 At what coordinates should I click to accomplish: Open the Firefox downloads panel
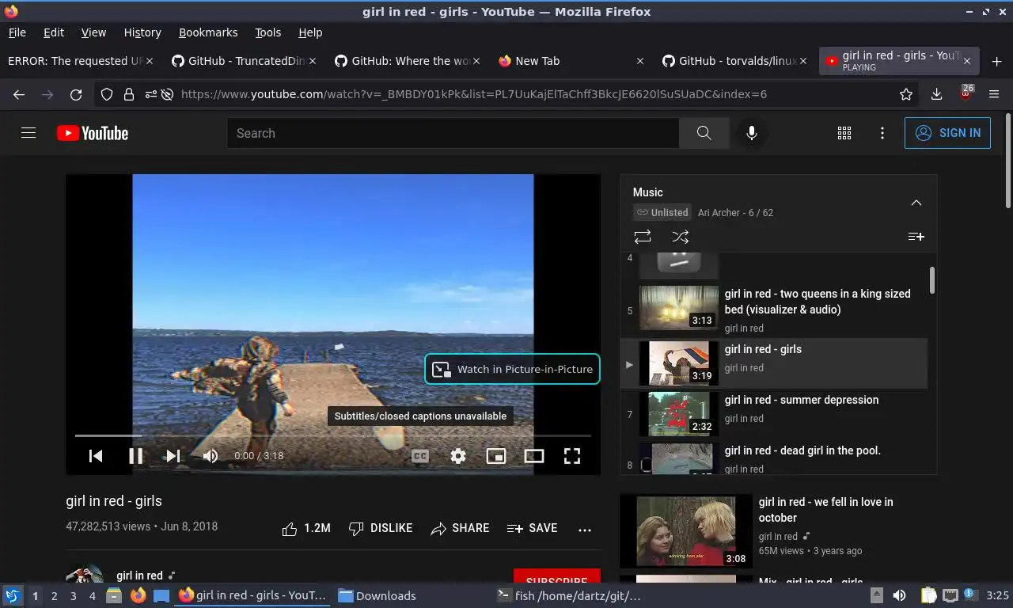tap(936, 94)
